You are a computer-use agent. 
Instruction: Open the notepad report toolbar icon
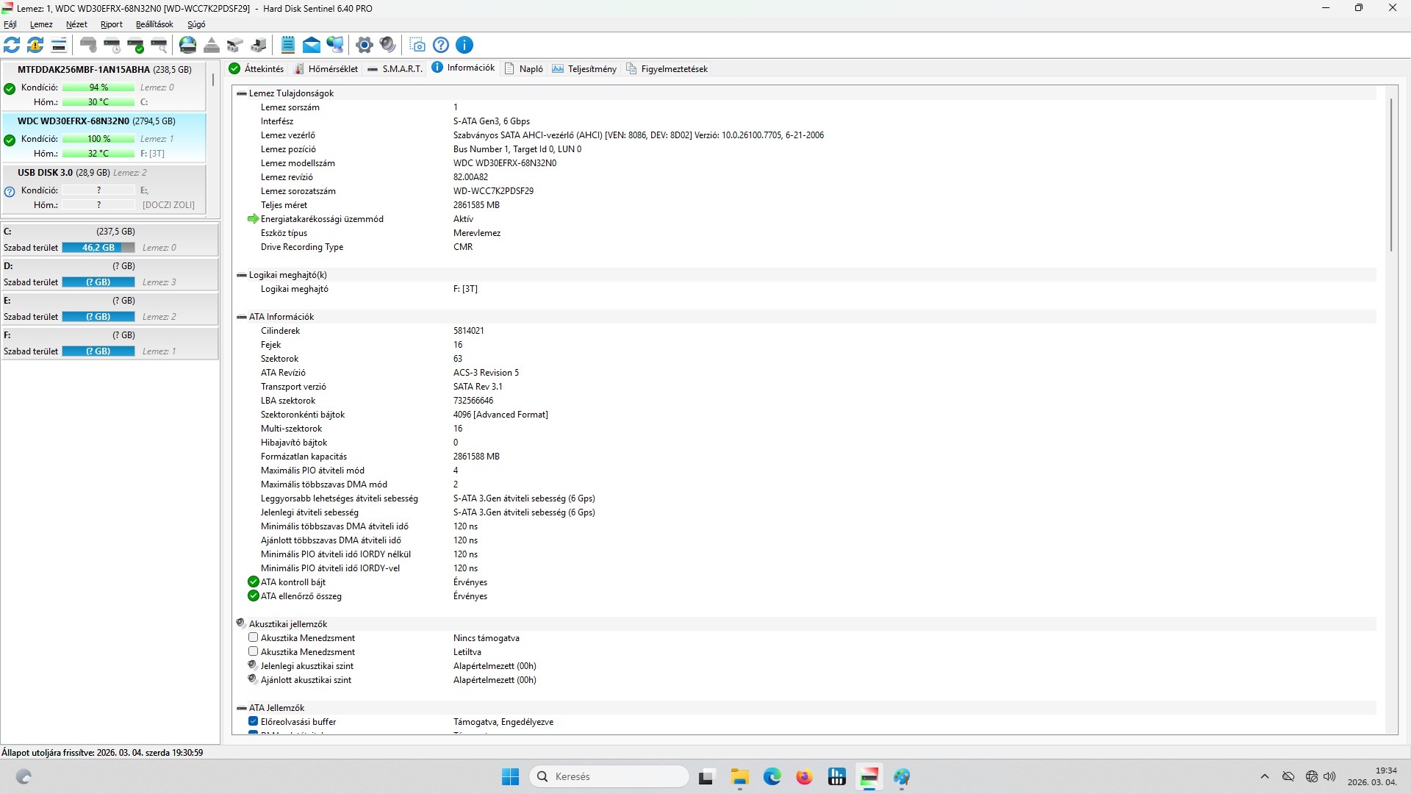[x=288, y=46]
